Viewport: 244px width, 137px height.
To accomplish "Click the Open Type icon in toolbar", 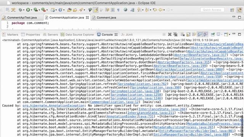I will coord(69,10).
